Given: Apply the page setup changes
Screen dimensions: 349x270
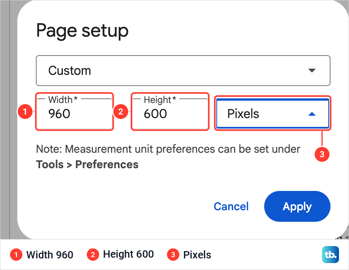Looking at the screenshot, I should coord(297,206).
